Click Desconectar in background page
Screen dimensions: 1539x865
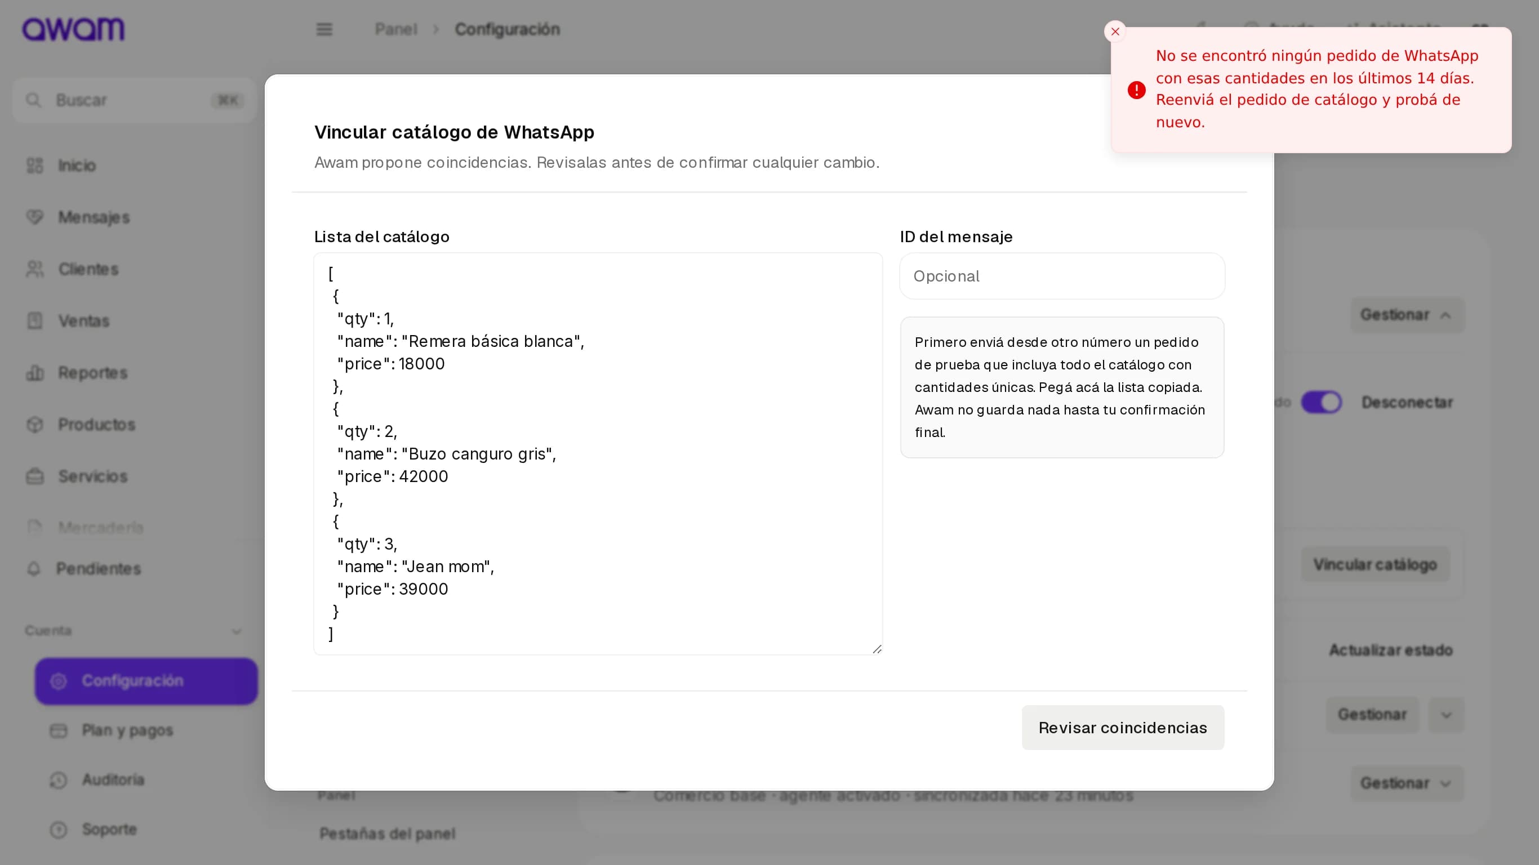pos(1407,402)
